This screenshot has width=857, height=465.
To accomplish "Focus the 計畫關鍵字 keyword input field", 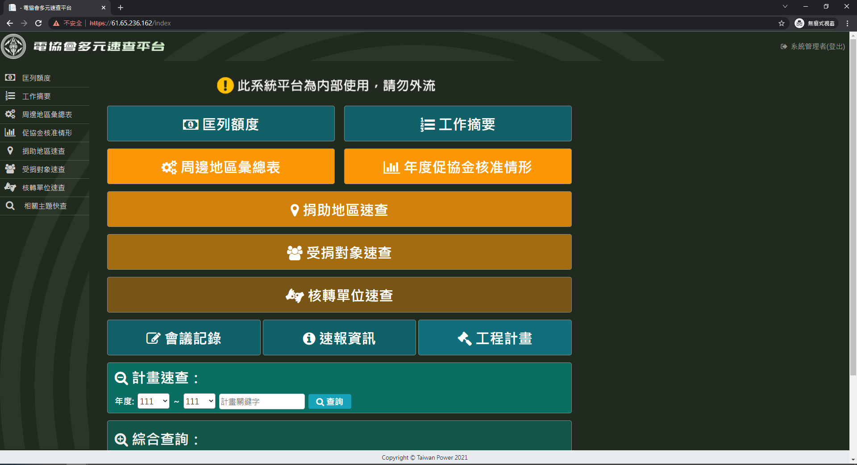I will click(x=262, y=401).
